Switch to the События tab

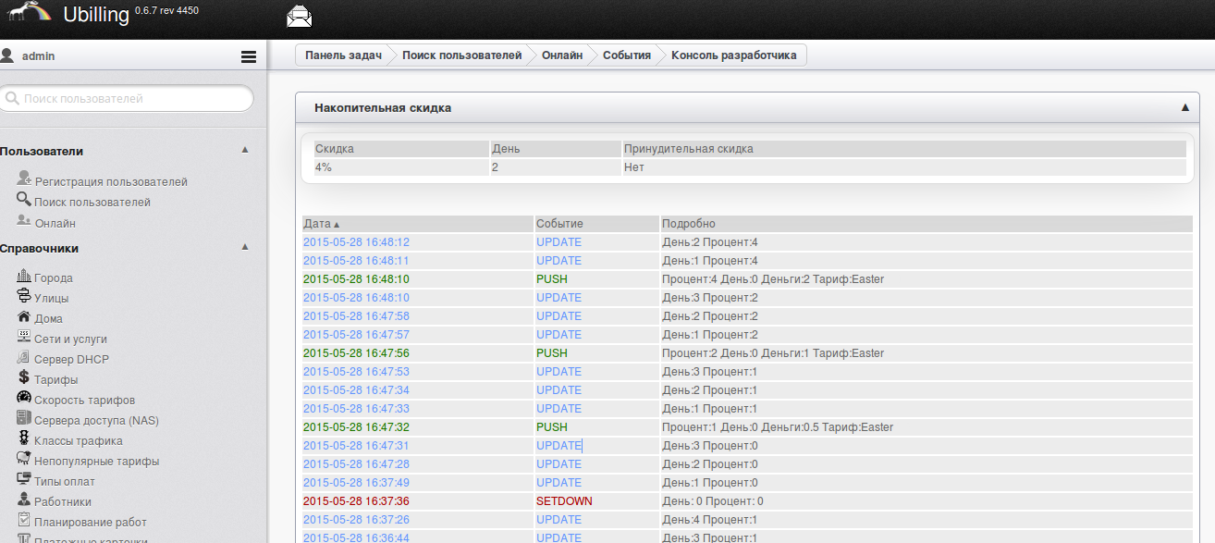click(626, 56)
